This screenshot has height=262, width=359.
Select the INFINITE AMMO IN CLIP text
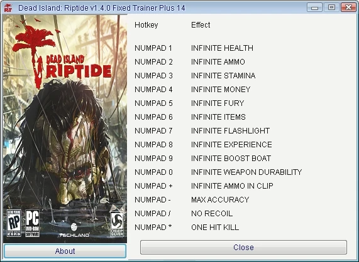click(232, 186)
